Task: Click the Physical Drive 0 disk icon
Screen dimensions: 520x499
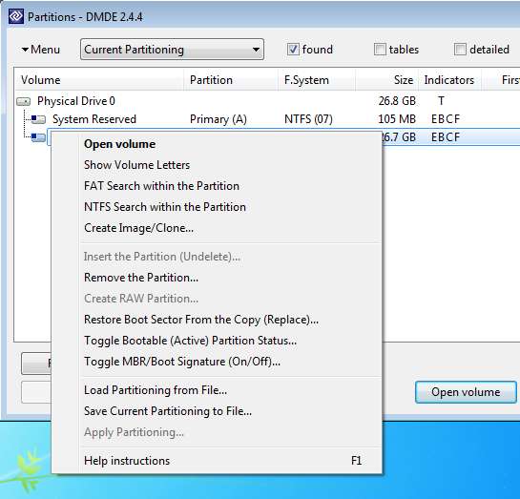Action: 24,101
